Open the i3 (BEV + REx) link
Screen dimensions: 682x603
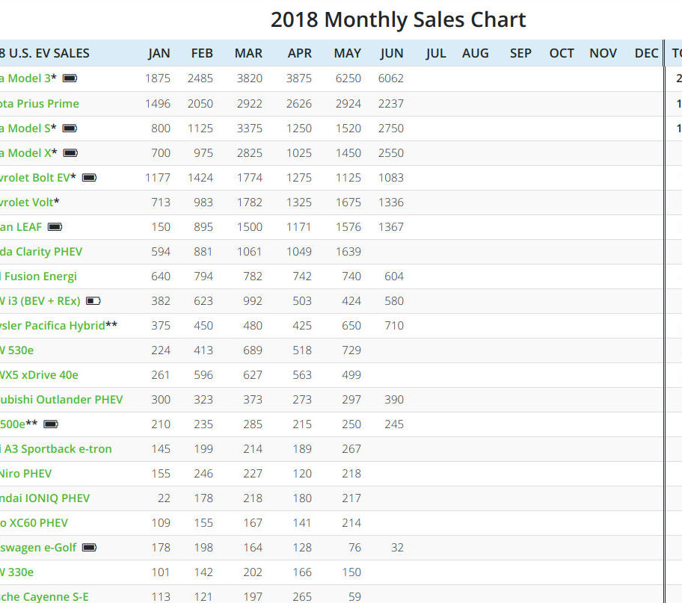click(40, 301)
